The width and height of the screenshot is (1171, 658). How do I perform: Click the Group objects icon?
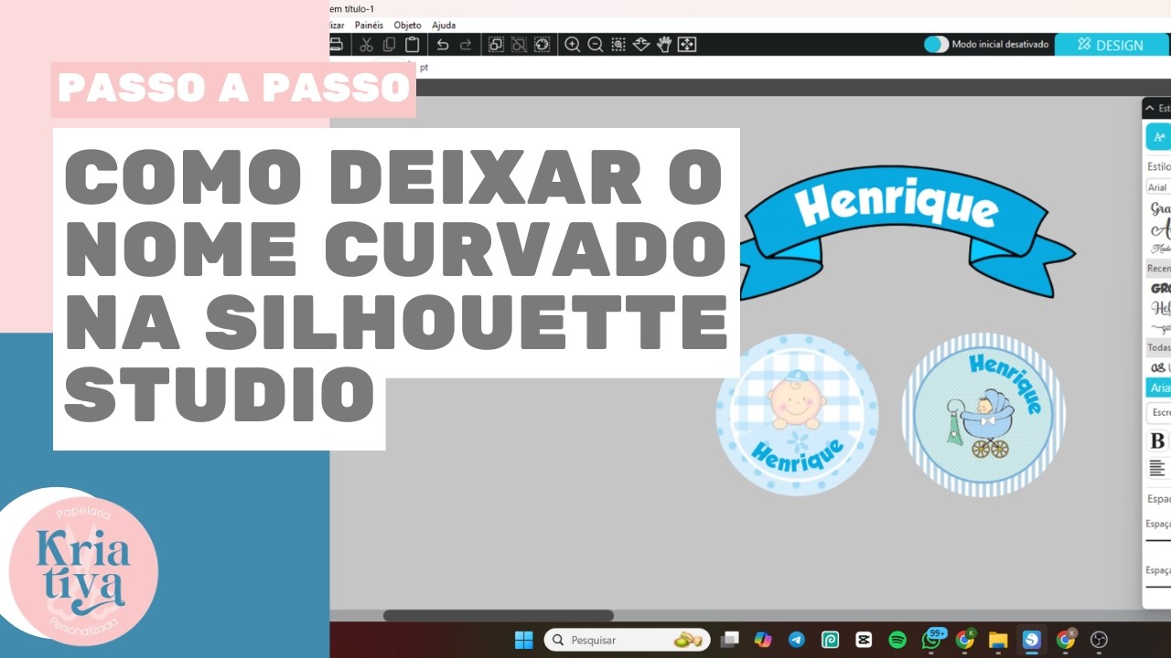pyautogui.click(x=496, y=44)
